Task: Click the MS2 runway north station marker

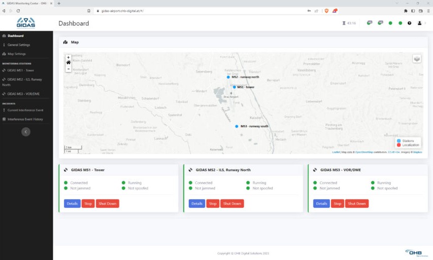Action: point(228,77)
